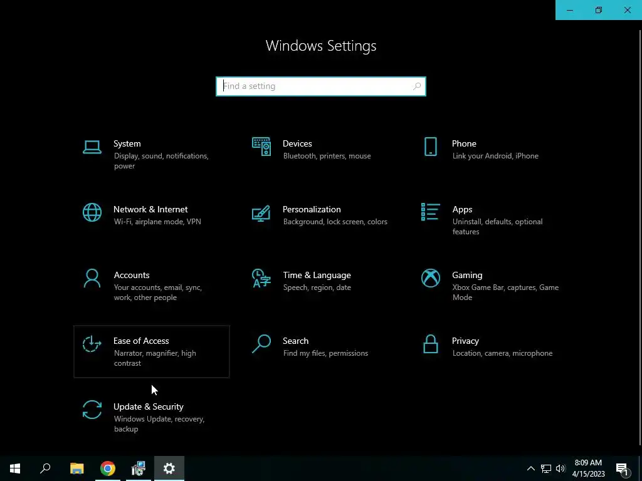642x481 pixels.
Task: Open the Privacy padlock icon
Action: [430, 344]
